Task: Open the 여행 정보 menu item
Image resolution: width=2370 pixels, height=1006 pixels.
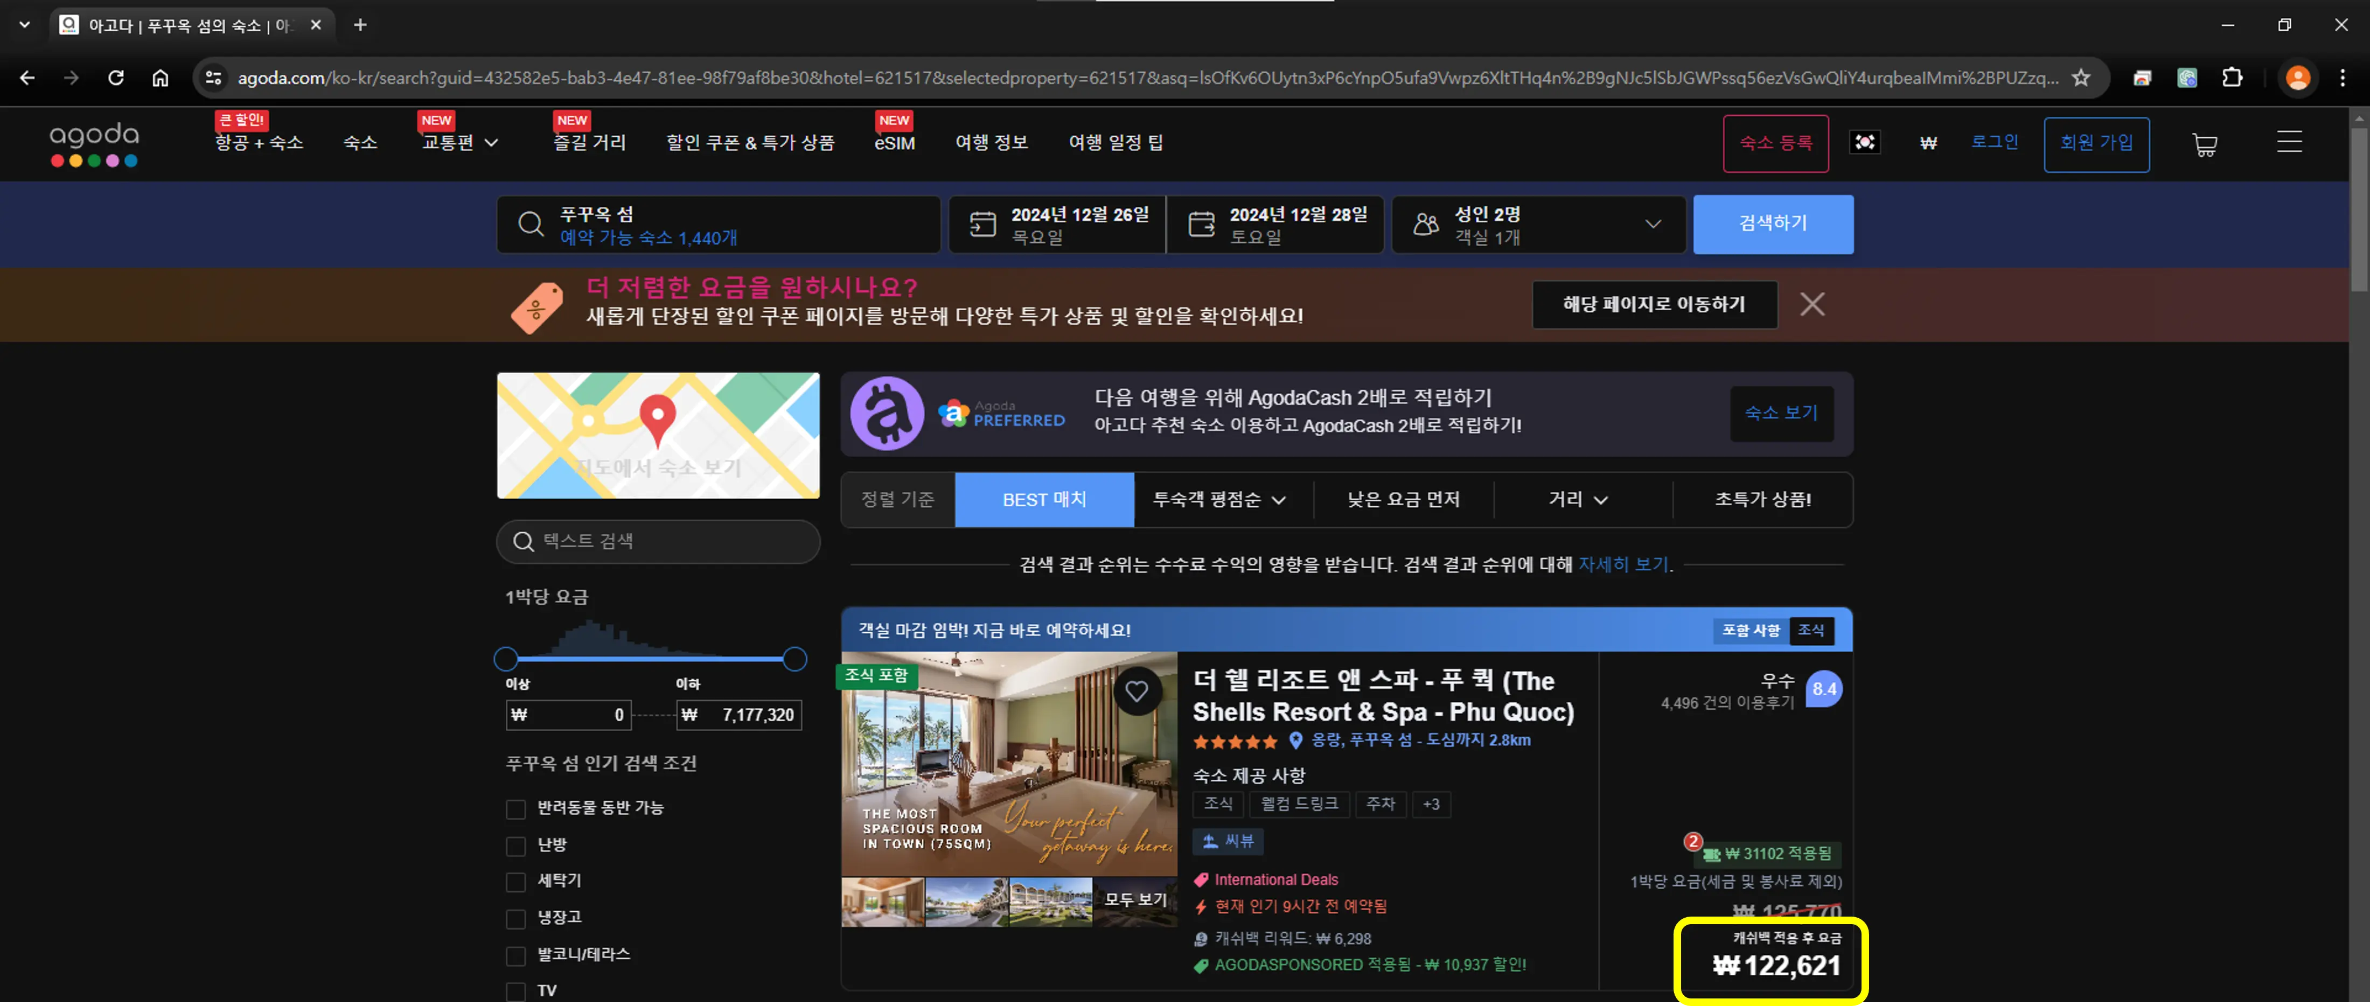Action: coord(991,143)
